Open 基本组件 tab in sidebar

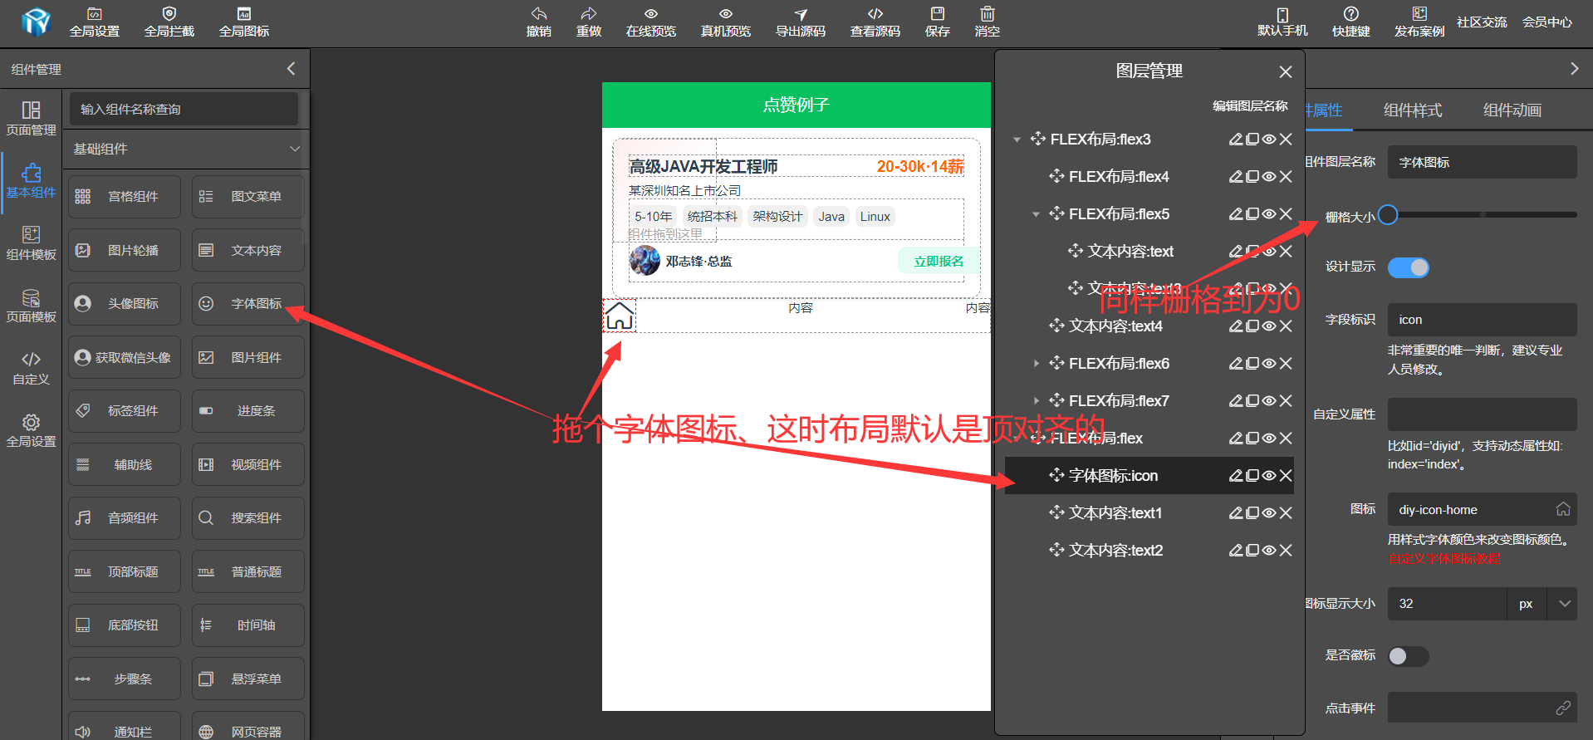[x=31, y=181]
